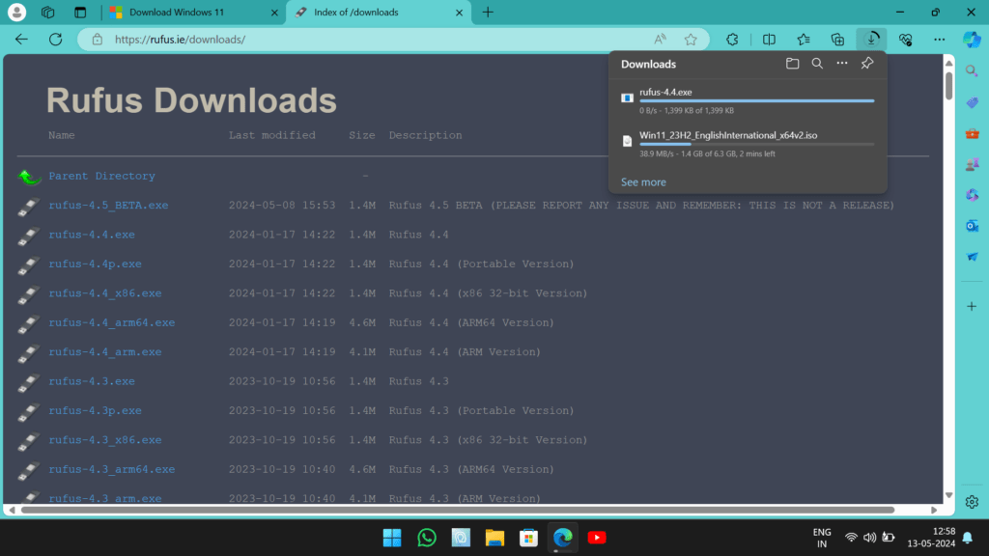Sort by the Description column header
This screenshot has width=989, height=556.
point(425,135)
